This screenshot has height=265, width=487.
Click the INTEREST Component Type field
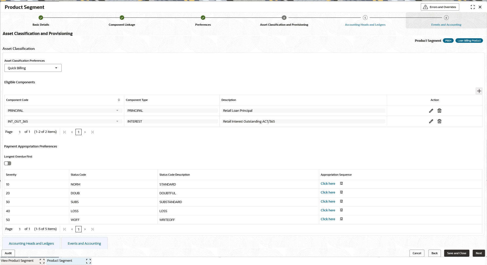tap(172, 121)
